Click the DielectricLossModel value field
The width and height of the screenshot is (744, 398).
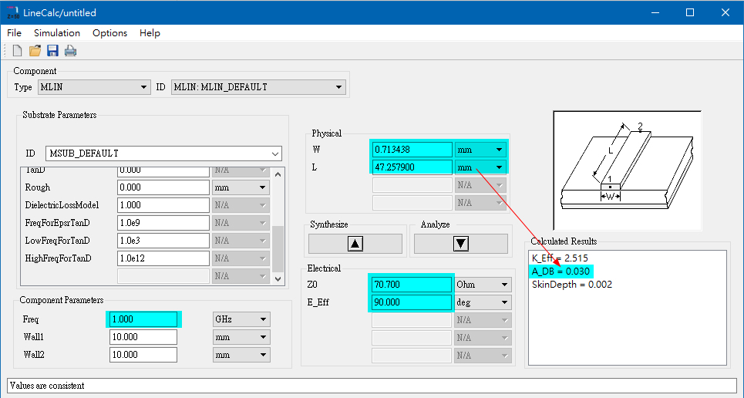[x=163, y=205]
